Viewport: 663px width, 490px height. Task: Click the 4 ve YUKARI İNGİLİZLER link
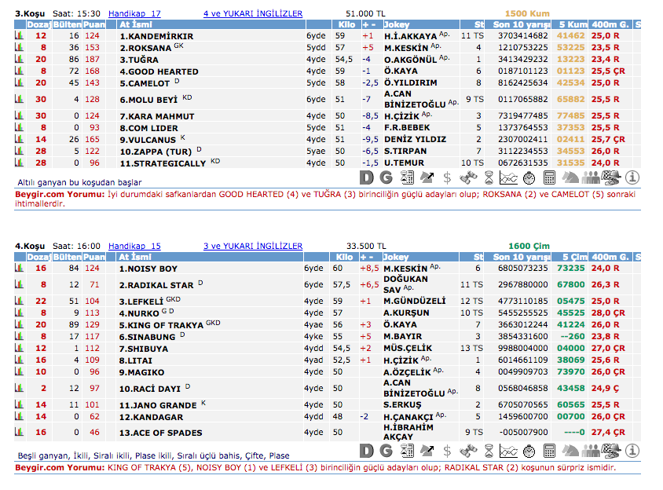click(252, 14)
